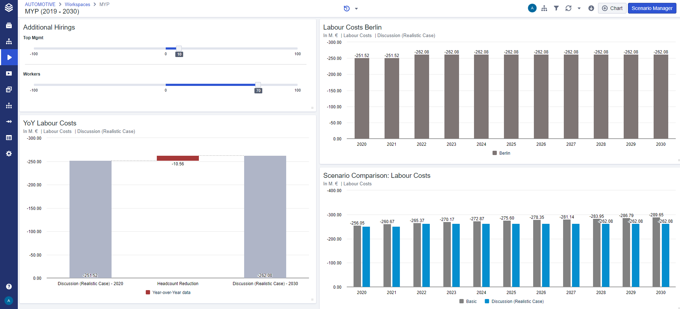The width and height of the screenshot is (680, 309).
Task: Click the filter funnel icon in toolbar
Action: (556, 8)
